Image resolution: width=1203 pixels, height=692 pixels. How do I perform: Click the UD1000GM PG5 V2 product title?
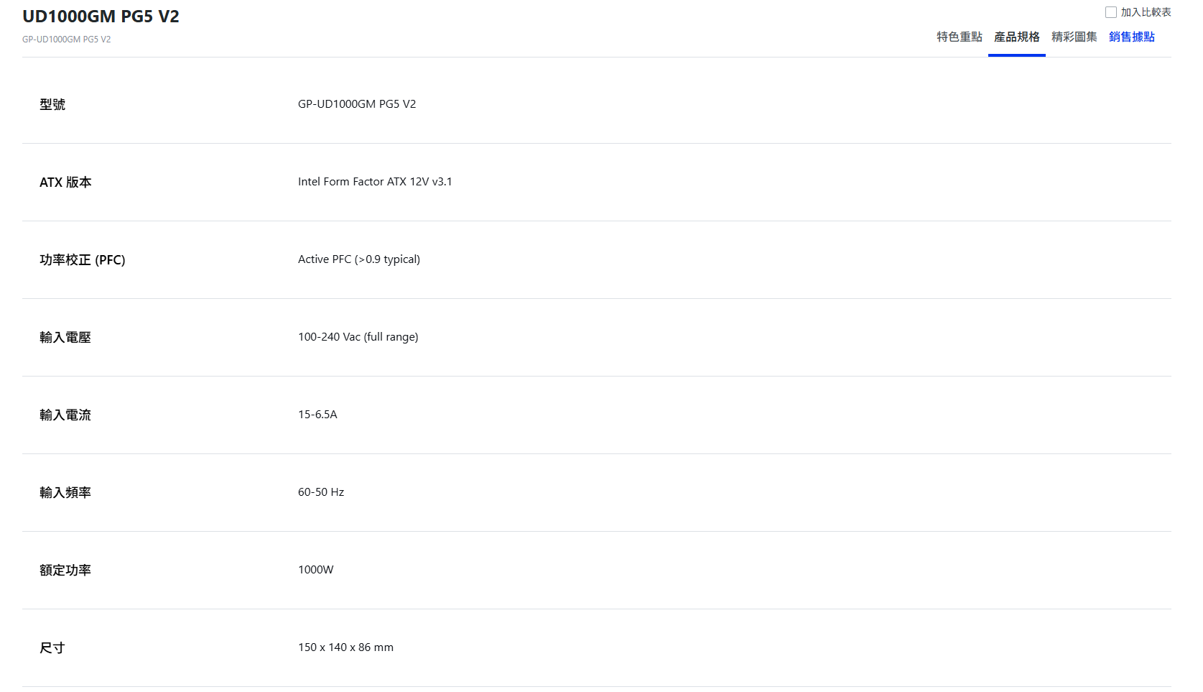point(101,17)
